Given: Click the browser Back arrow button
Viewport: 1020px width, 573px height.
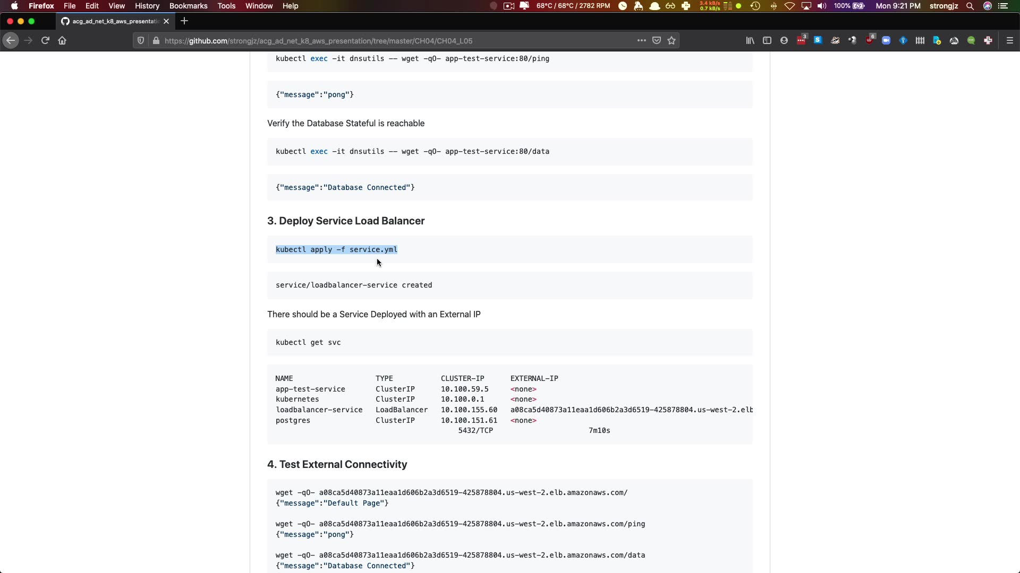Looking at the screenshot, I should 11,40.
